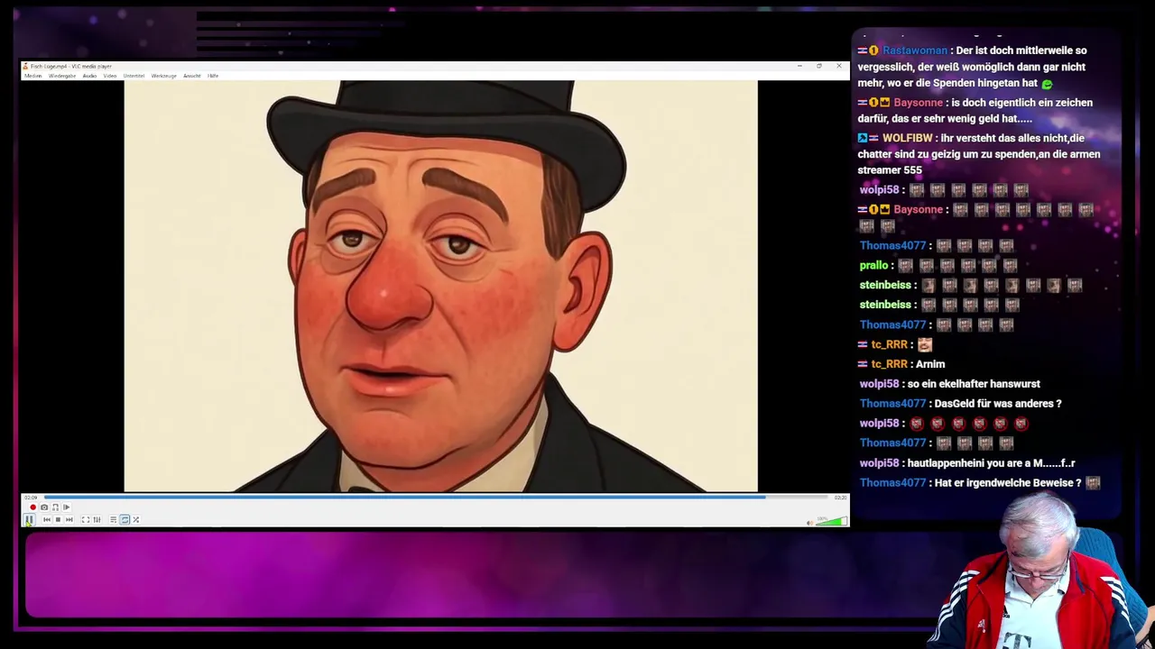The height and width of the screenshot is (649, 1155).
Task: Click the total duration label 02:20
Action: 840,498
